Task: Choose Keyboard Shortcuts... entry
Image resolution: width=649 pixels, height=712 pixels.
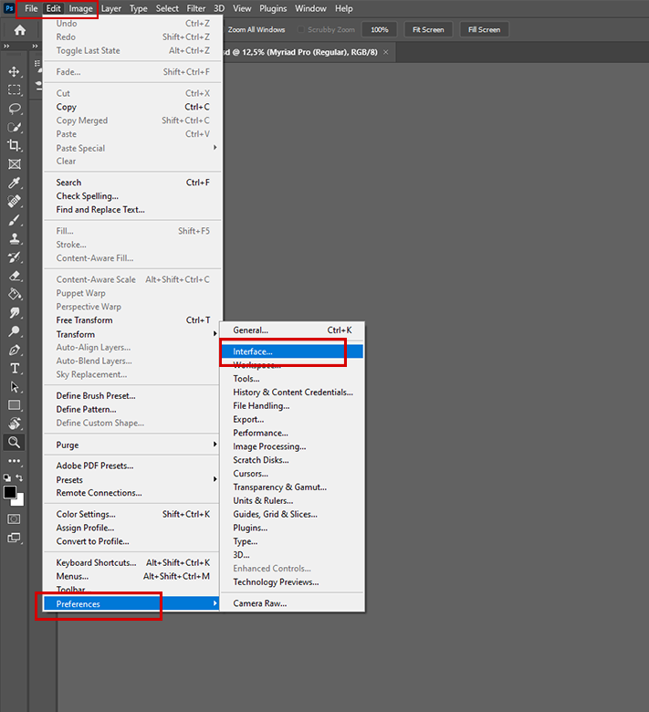Action: click(132, 562)
